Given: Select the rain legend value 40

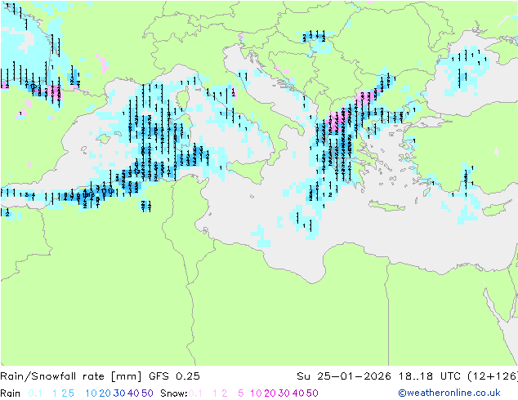Looking at the screenshot, I should [x=133, y=393].
